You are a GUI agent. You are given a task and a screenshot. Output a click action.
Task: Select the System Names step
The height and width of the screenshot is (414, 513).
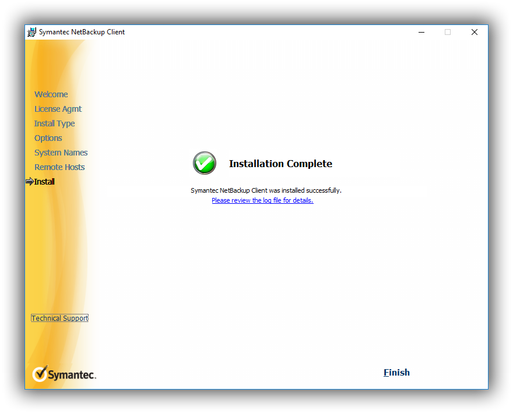pos(61,153)
